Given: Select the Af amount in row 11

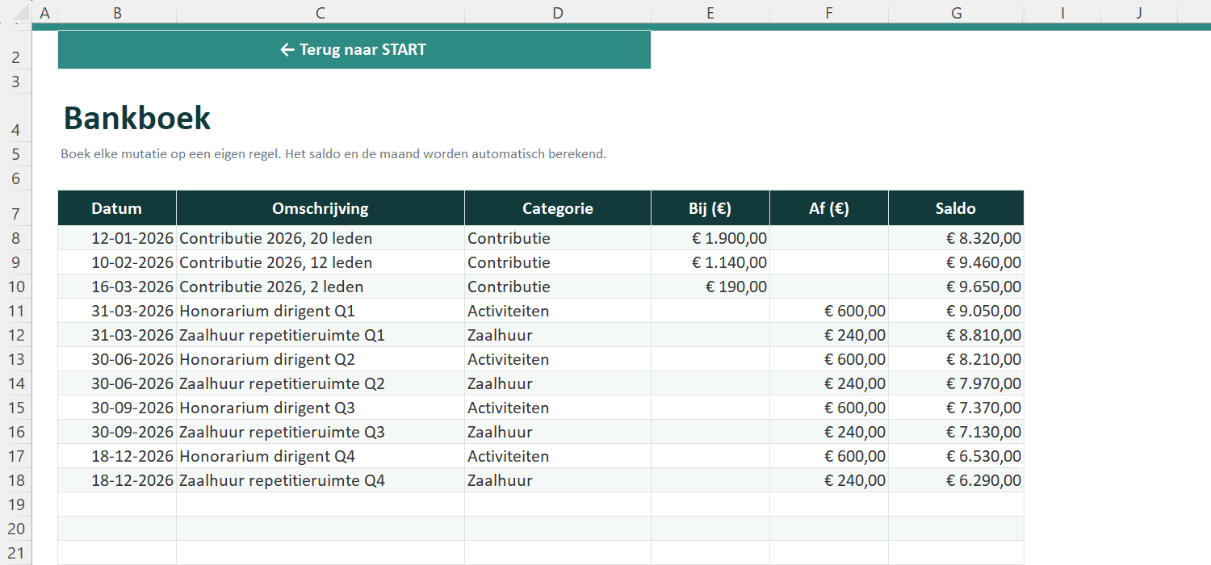Looking at the screenshot, I should pos(829,311).
